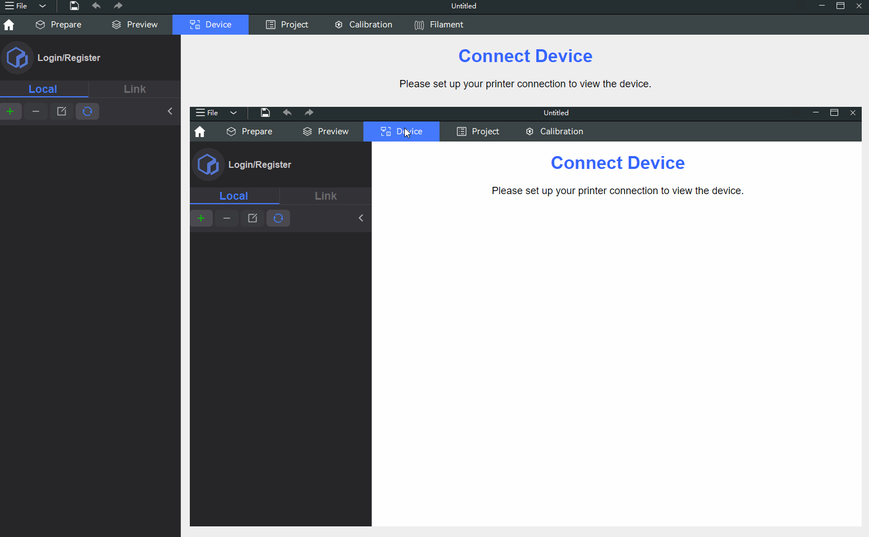Select the Project tab in the main window
Screen dimensions: 869x537
[287, 25]
